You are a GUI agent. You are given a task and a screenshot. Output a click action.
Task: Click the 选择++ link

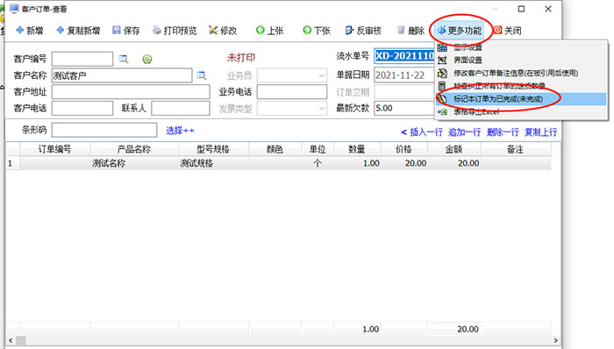tap(180, 131)
